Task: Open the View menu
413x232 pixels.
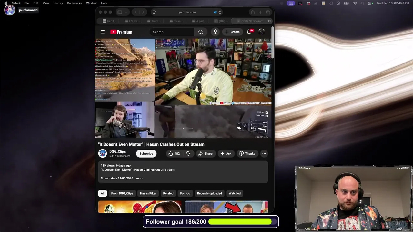Action: tap(46, 3)
